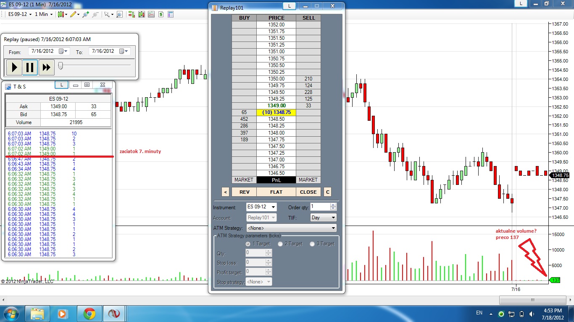Click the battery status tray icon
Screen dimensions: 574x322
click(521, 314)
